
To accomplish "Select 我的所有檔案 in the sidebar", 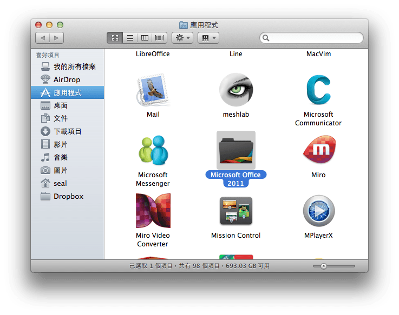I will [68, 66].
